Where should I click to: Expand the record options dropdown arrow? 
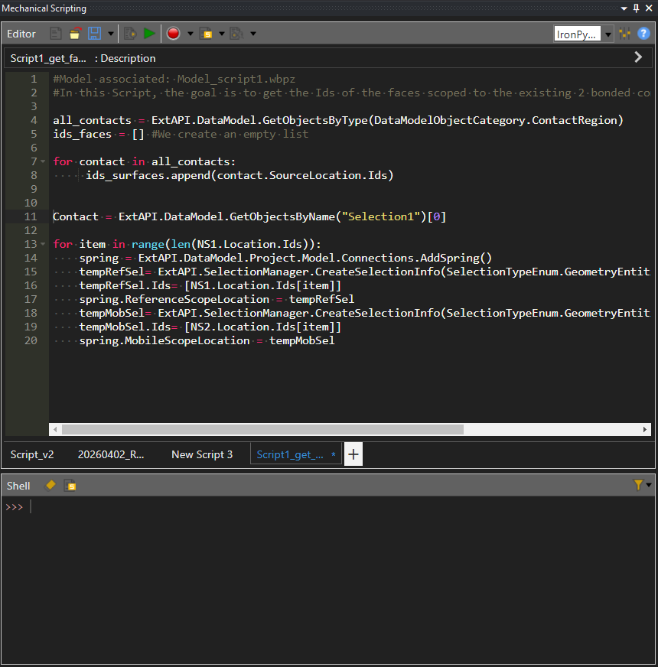191,34
